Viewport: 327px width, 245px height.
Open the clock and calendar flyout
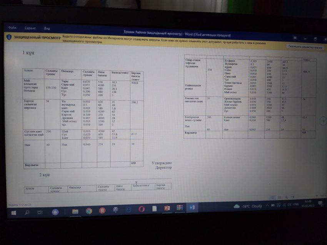308,204
